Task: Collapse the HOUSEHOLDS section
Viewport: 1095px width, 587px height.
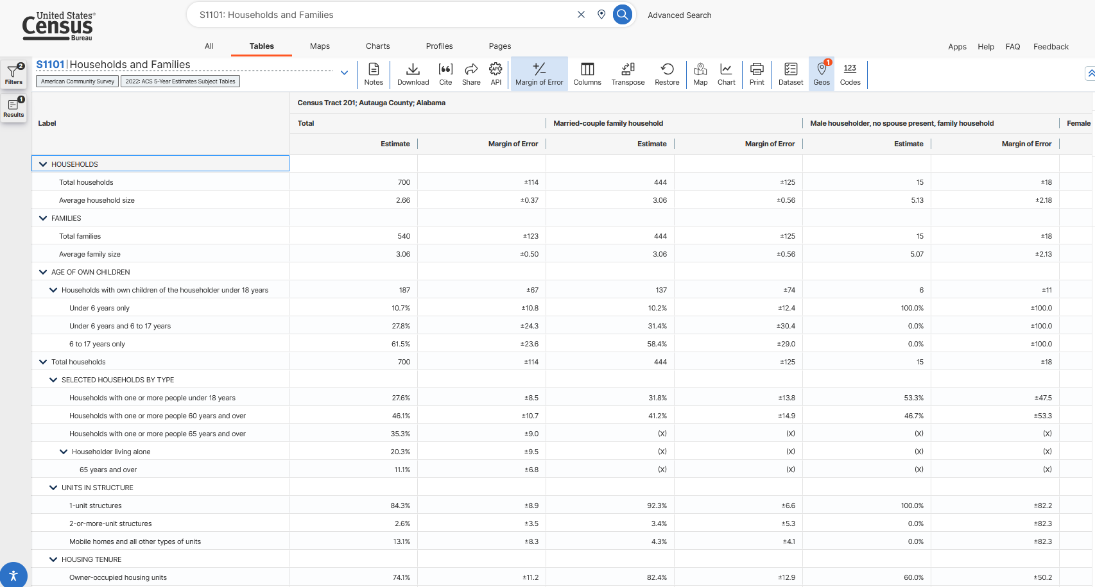Action: click(x=42, y=164)
